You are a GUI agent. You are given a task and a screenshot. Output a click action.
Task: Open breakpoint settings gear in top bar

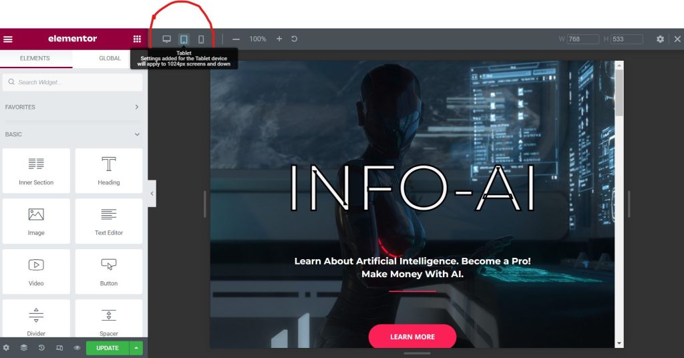point(660,39)
